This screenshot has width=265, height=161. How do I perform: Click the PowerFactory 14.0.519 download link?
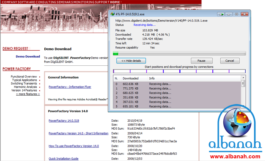click(x=64, y=121)
